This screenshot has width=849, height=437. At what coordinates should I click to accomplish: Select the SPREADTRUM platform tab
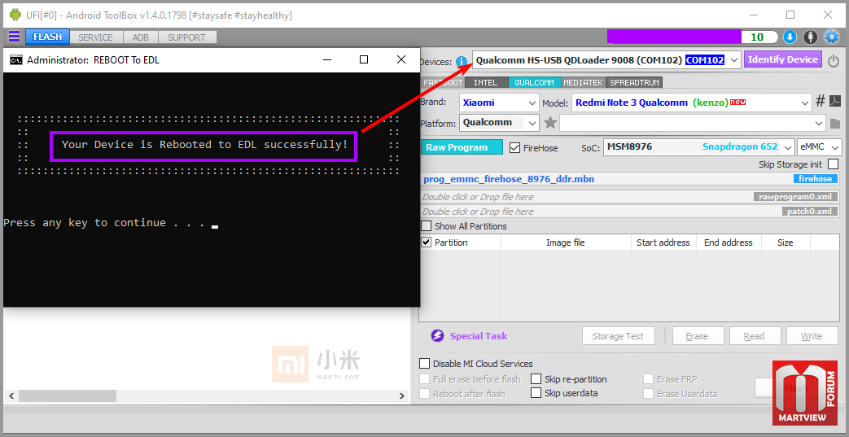(635, 83)
